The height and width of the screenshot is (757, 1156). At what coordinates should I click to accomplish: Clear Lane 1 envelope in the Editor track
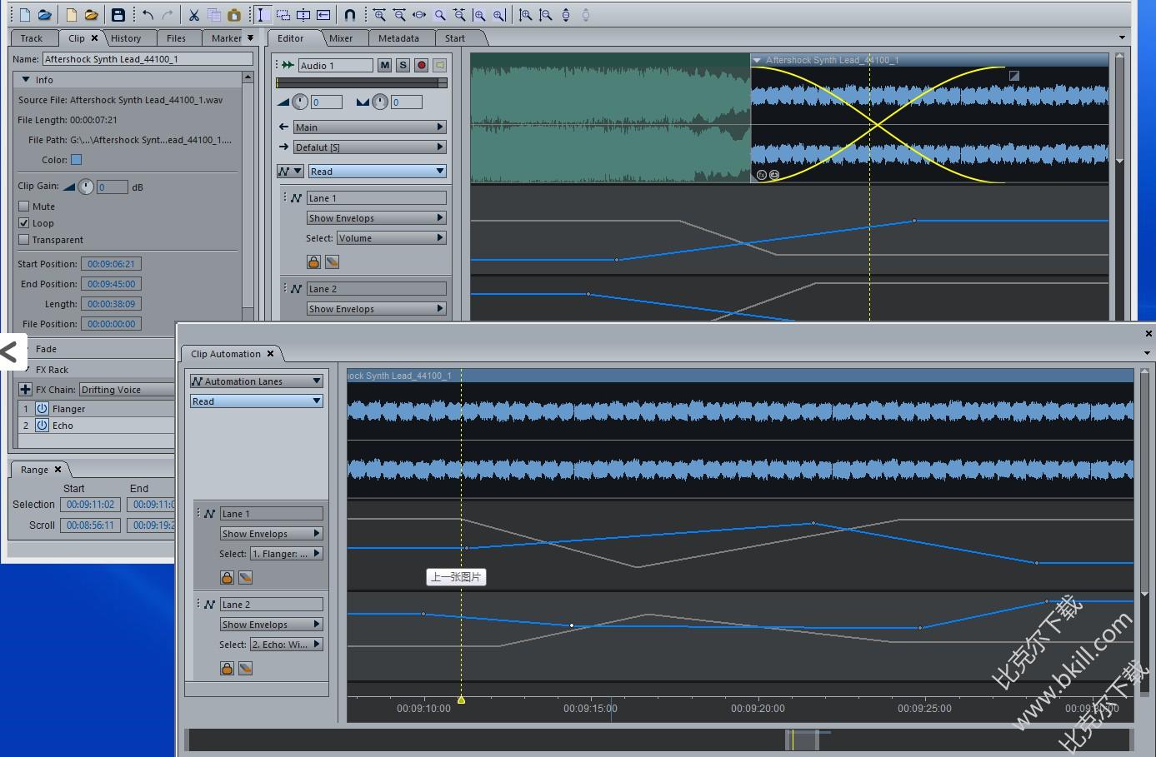tap(332, 261)
